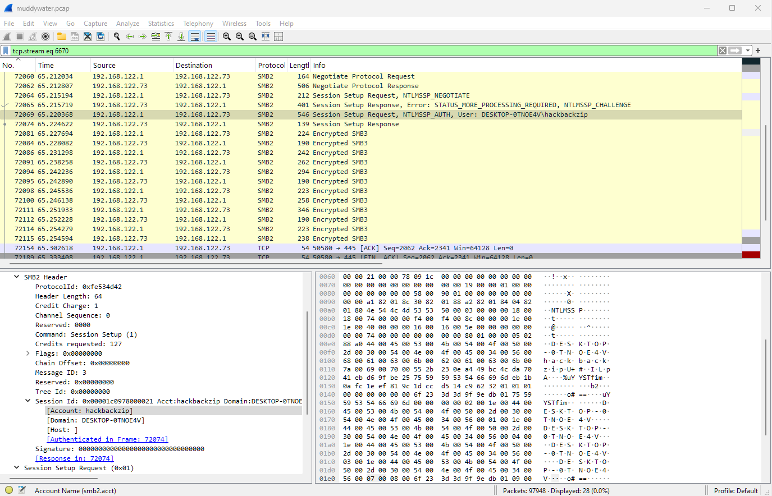Stop the capture with the square icon

click(20, 36)
